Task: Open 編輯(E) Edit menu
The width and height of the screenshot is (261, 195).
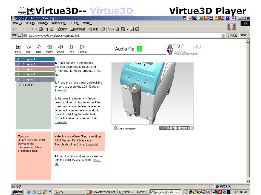Action: point(30,23)
